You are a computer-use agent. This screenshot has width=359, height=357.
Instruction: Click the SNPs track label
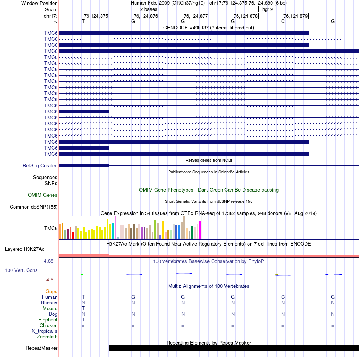click(x=51, y=183)
